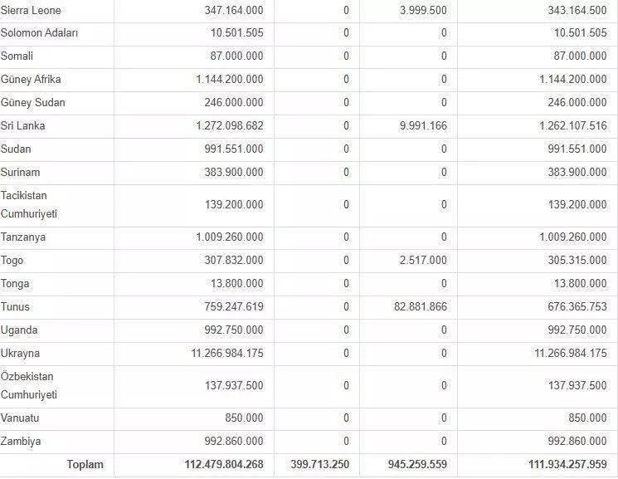Click the Toplam total row label

tap(85, 465)
